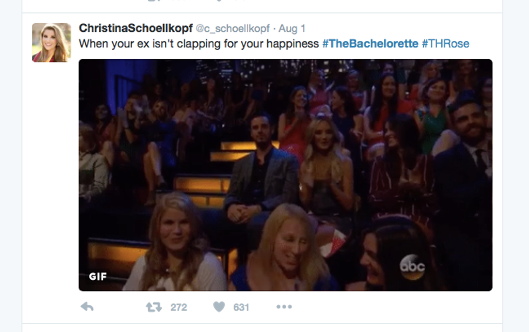This screenshot has height=332, width=529.
Task: Open the #THRose hashtag
Action: coord(445,44)
